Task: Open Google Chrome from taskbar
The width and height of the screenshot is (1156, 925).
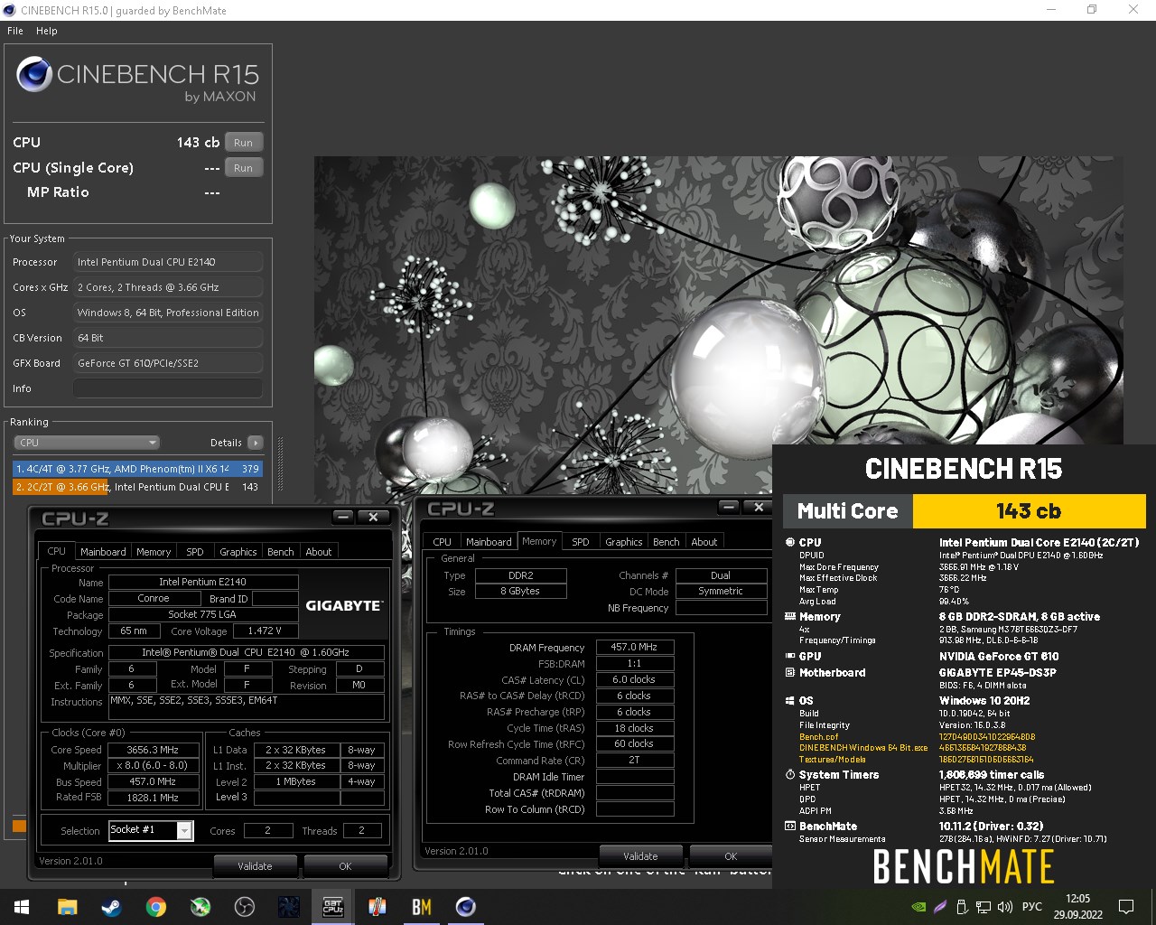Action: [x=156, y=907]
